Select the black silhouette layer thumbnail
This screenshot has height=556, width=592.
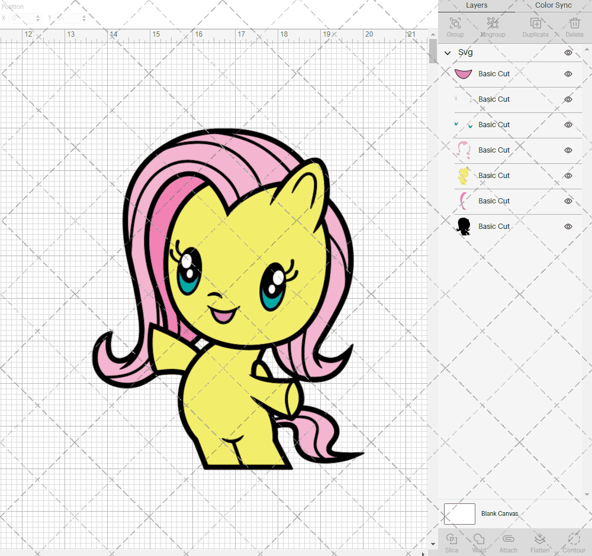pos(464,227)
